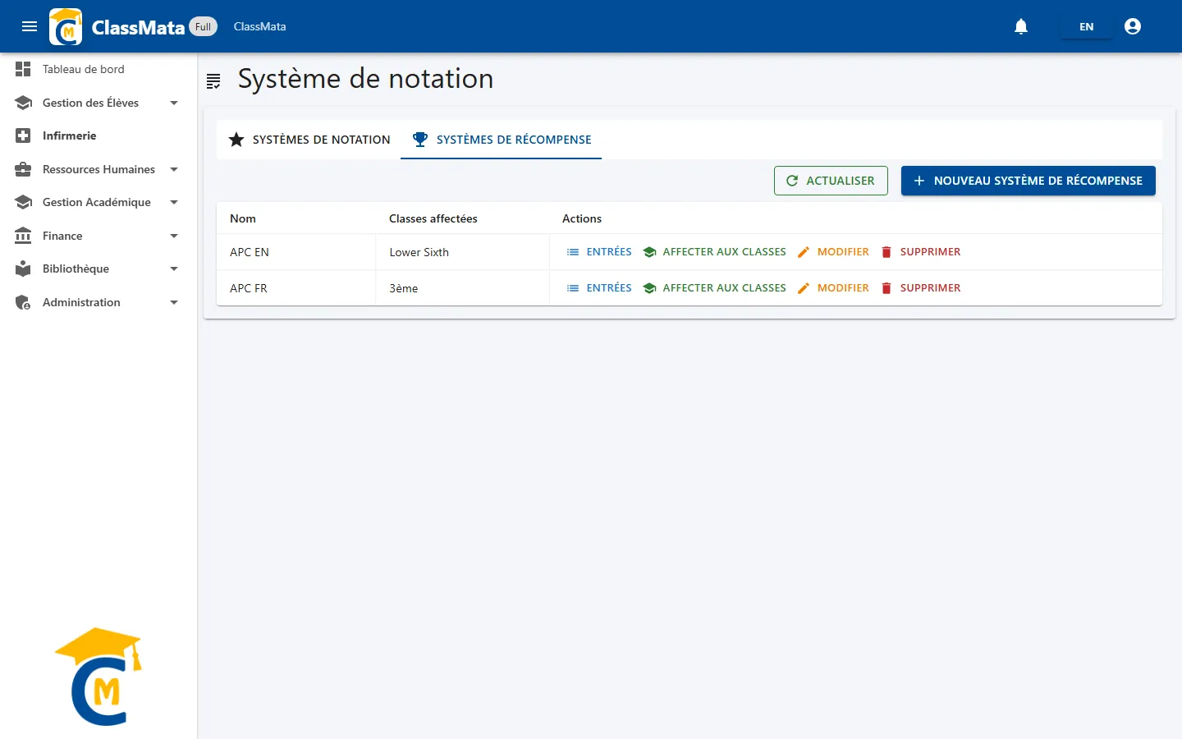Expand Ressources Humaines dropdown arrow
Image resolution: width=1182 pixels, height=739 pixels.
(174, 169)
